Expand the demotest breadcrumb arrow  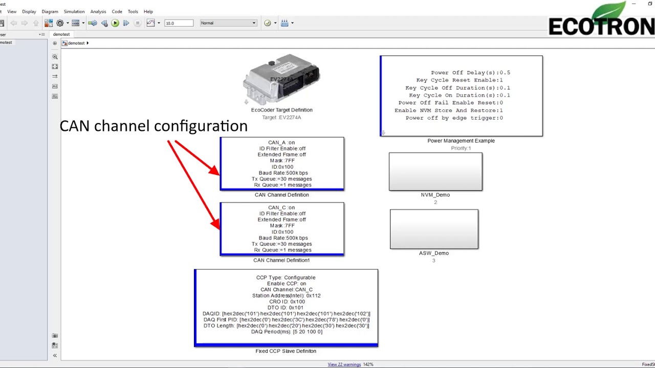click(x=88, y=43)
